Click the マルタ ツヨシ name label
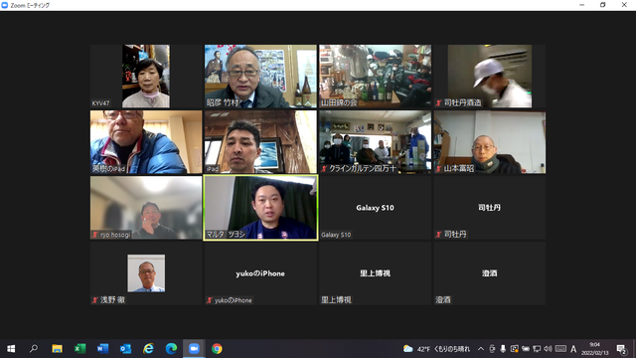Screen dimensions: 636x358 click(x=226, y=235)
